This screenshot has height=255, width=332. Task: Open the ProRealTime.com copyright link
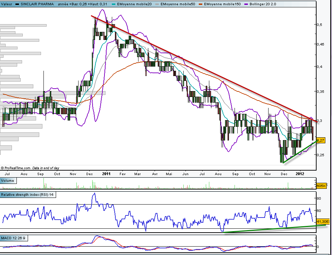coord(17,168)
